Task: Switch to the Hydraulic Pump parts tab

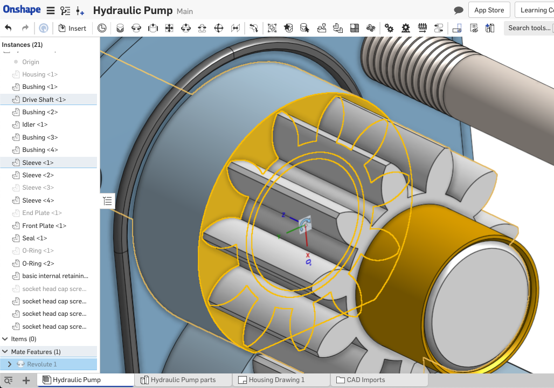Action: [x=183, y=380]
